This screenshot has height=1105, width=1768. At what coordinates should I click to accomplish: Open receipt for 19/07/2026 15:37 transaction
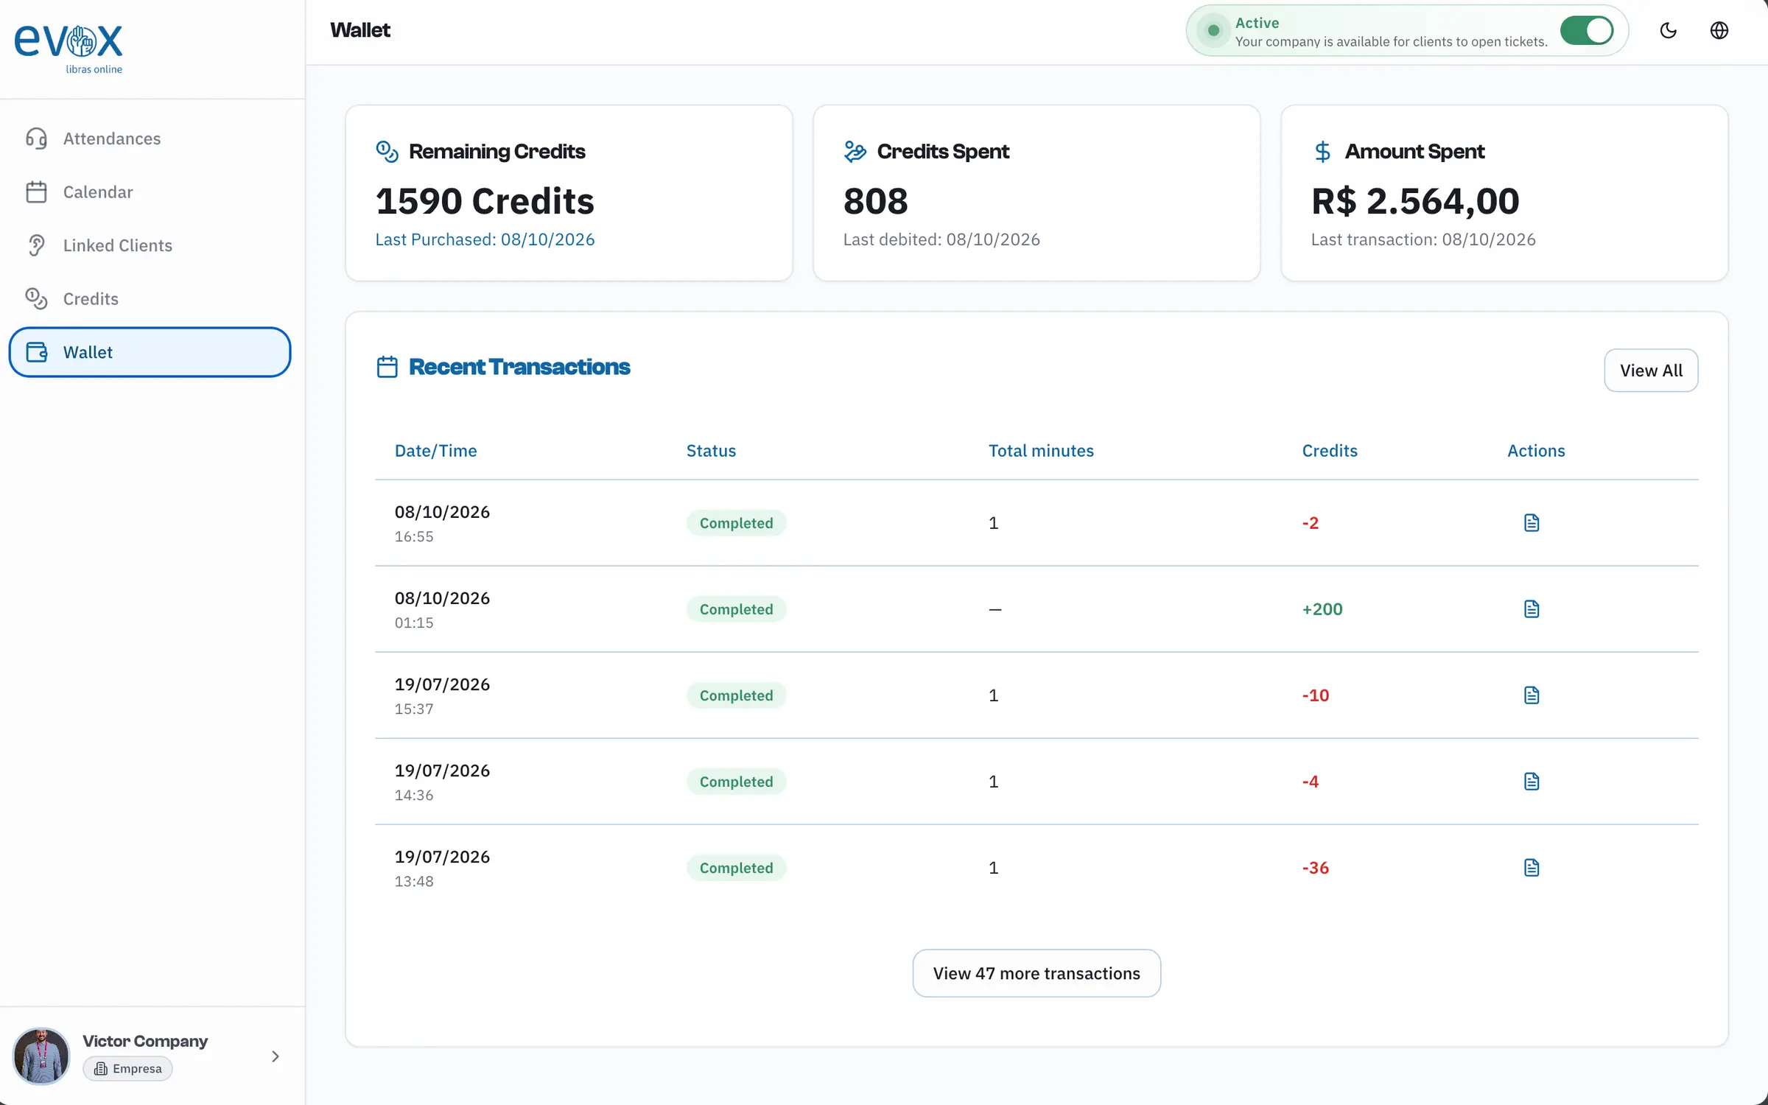coord(1532,695)
